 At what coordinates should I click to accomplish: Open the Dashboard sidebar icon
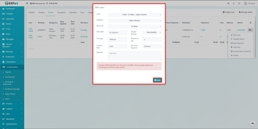coord(3,9)
